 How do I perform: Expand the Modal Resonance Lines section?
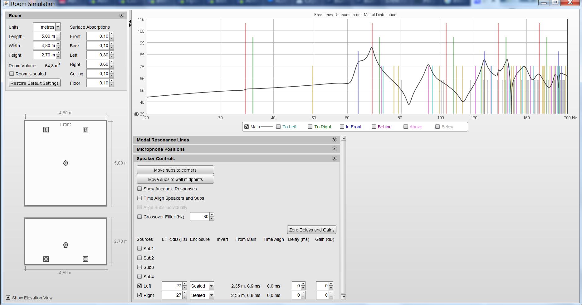click(x=334, y=140)
